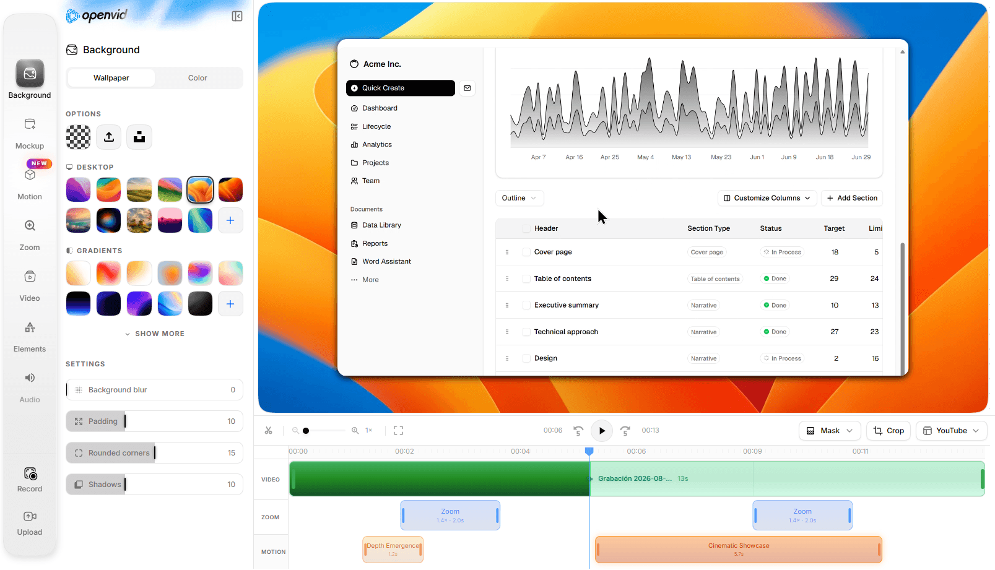Click the upload custom wallpaper icon

click(109, 137)
